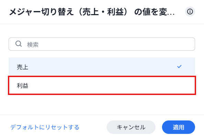Choose 売上 as the measure value
This screenshot has height=138, width=204.
click(x=102, y=66)
